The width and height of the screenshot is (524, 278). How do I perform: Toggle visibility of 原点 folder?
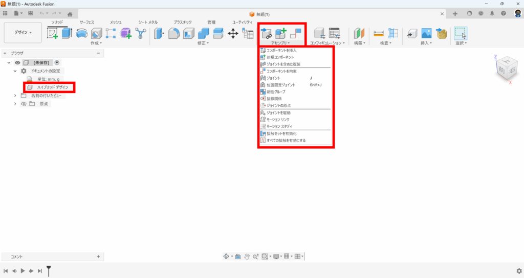point(23,104)
